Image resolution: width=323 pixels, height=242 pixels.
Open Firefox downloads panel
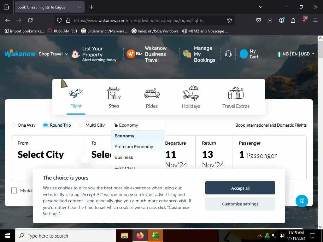coord(270,20)
